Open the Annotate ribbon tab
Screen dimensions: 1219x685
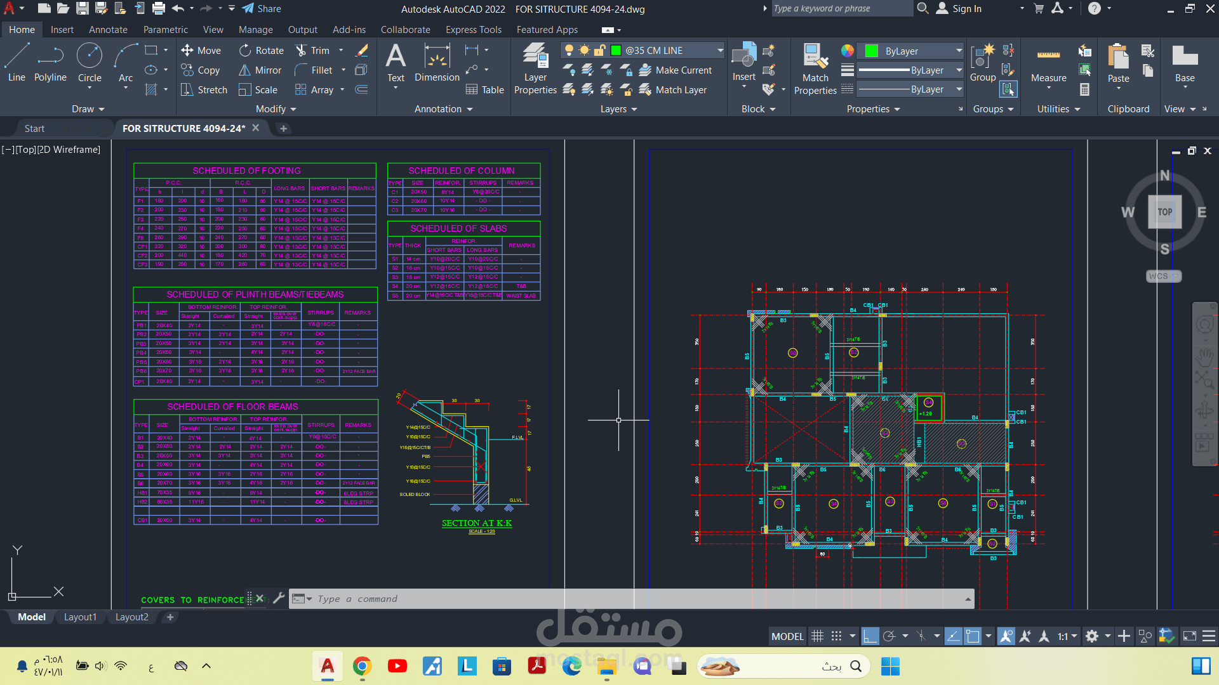(108, 30)
